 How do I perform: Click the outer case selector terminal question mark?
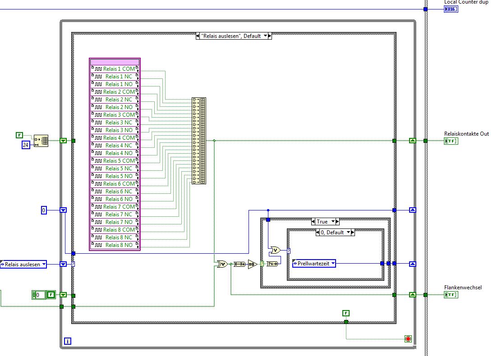coord(73,264)
